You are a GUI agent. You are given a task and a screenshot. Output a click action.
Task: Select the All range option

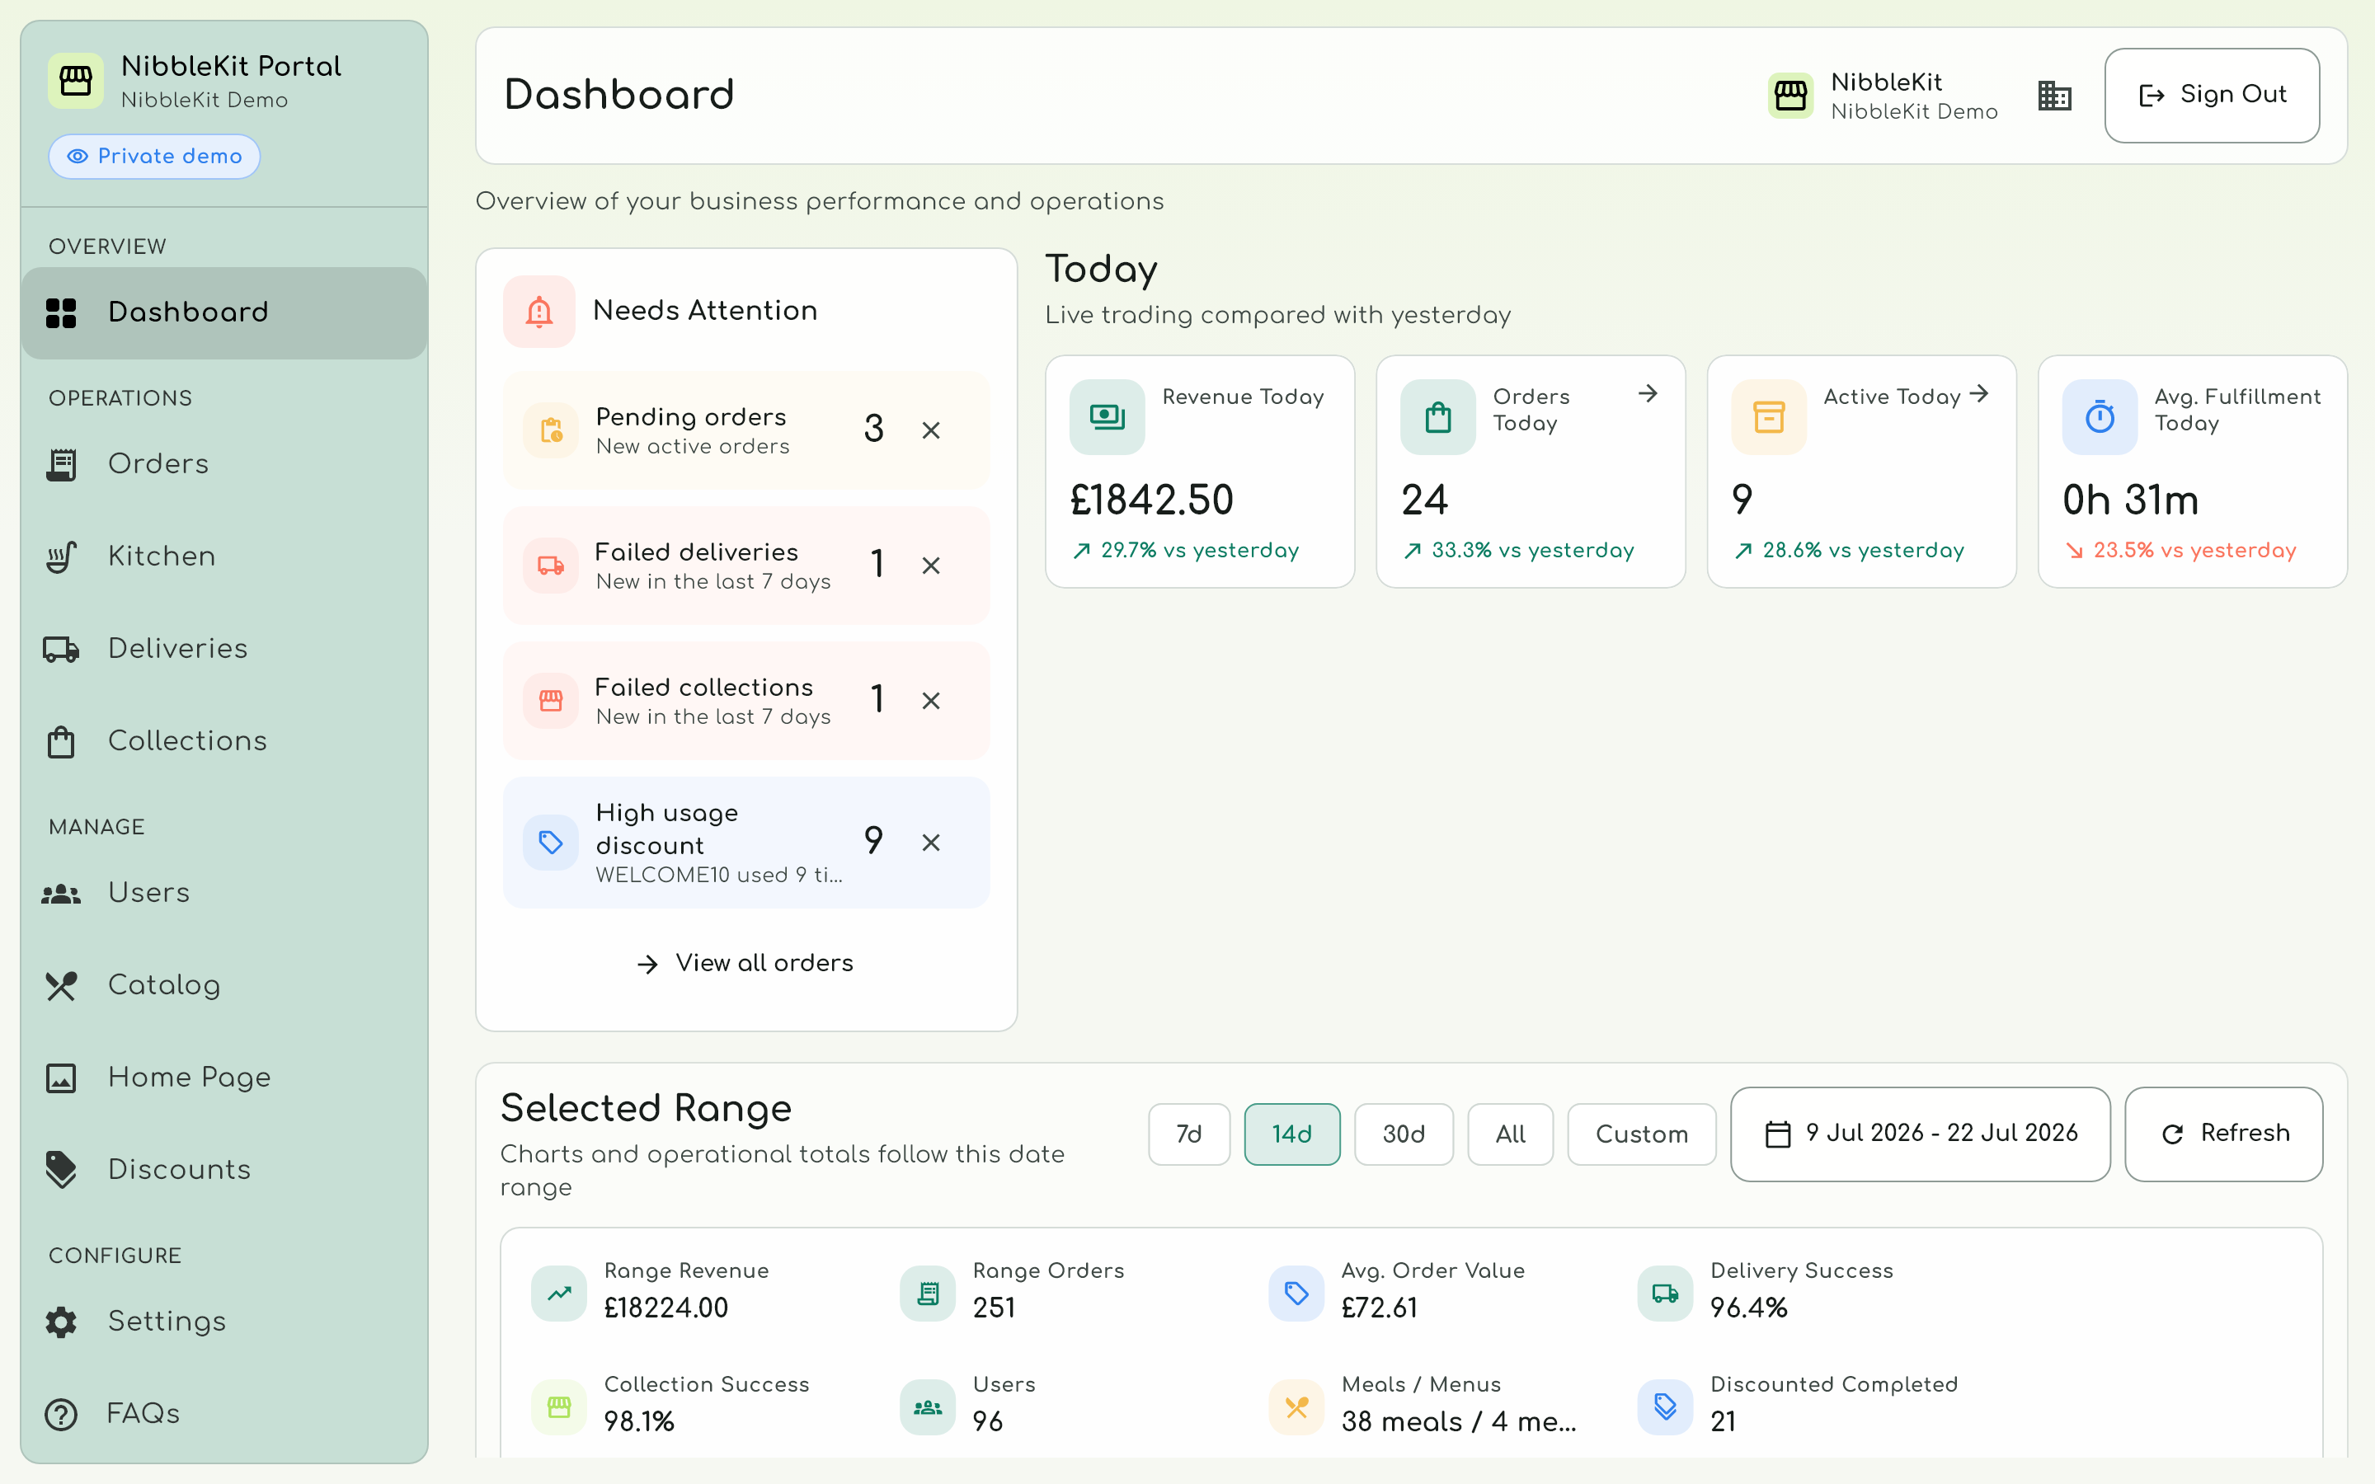(x=1511, y=1134)
